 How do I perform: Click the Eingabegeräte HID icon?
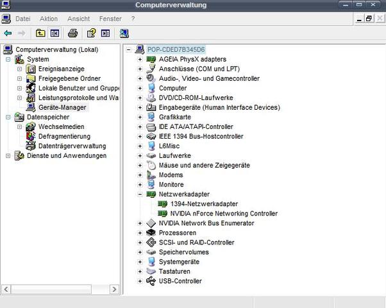[x=151, y=107]
